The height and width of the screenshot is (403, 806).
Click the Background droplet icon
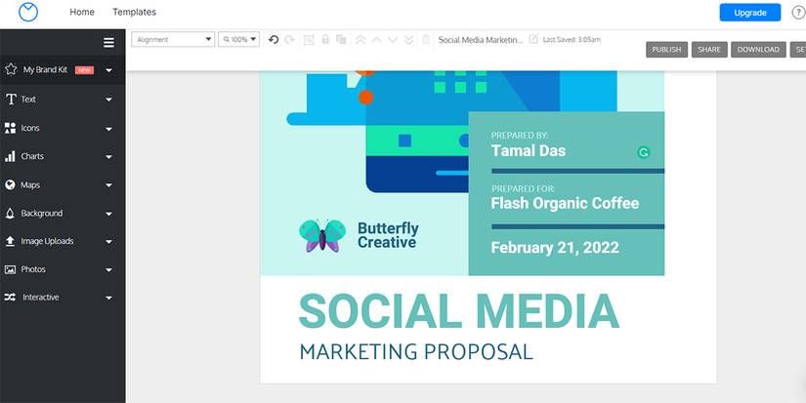(10, 213)
